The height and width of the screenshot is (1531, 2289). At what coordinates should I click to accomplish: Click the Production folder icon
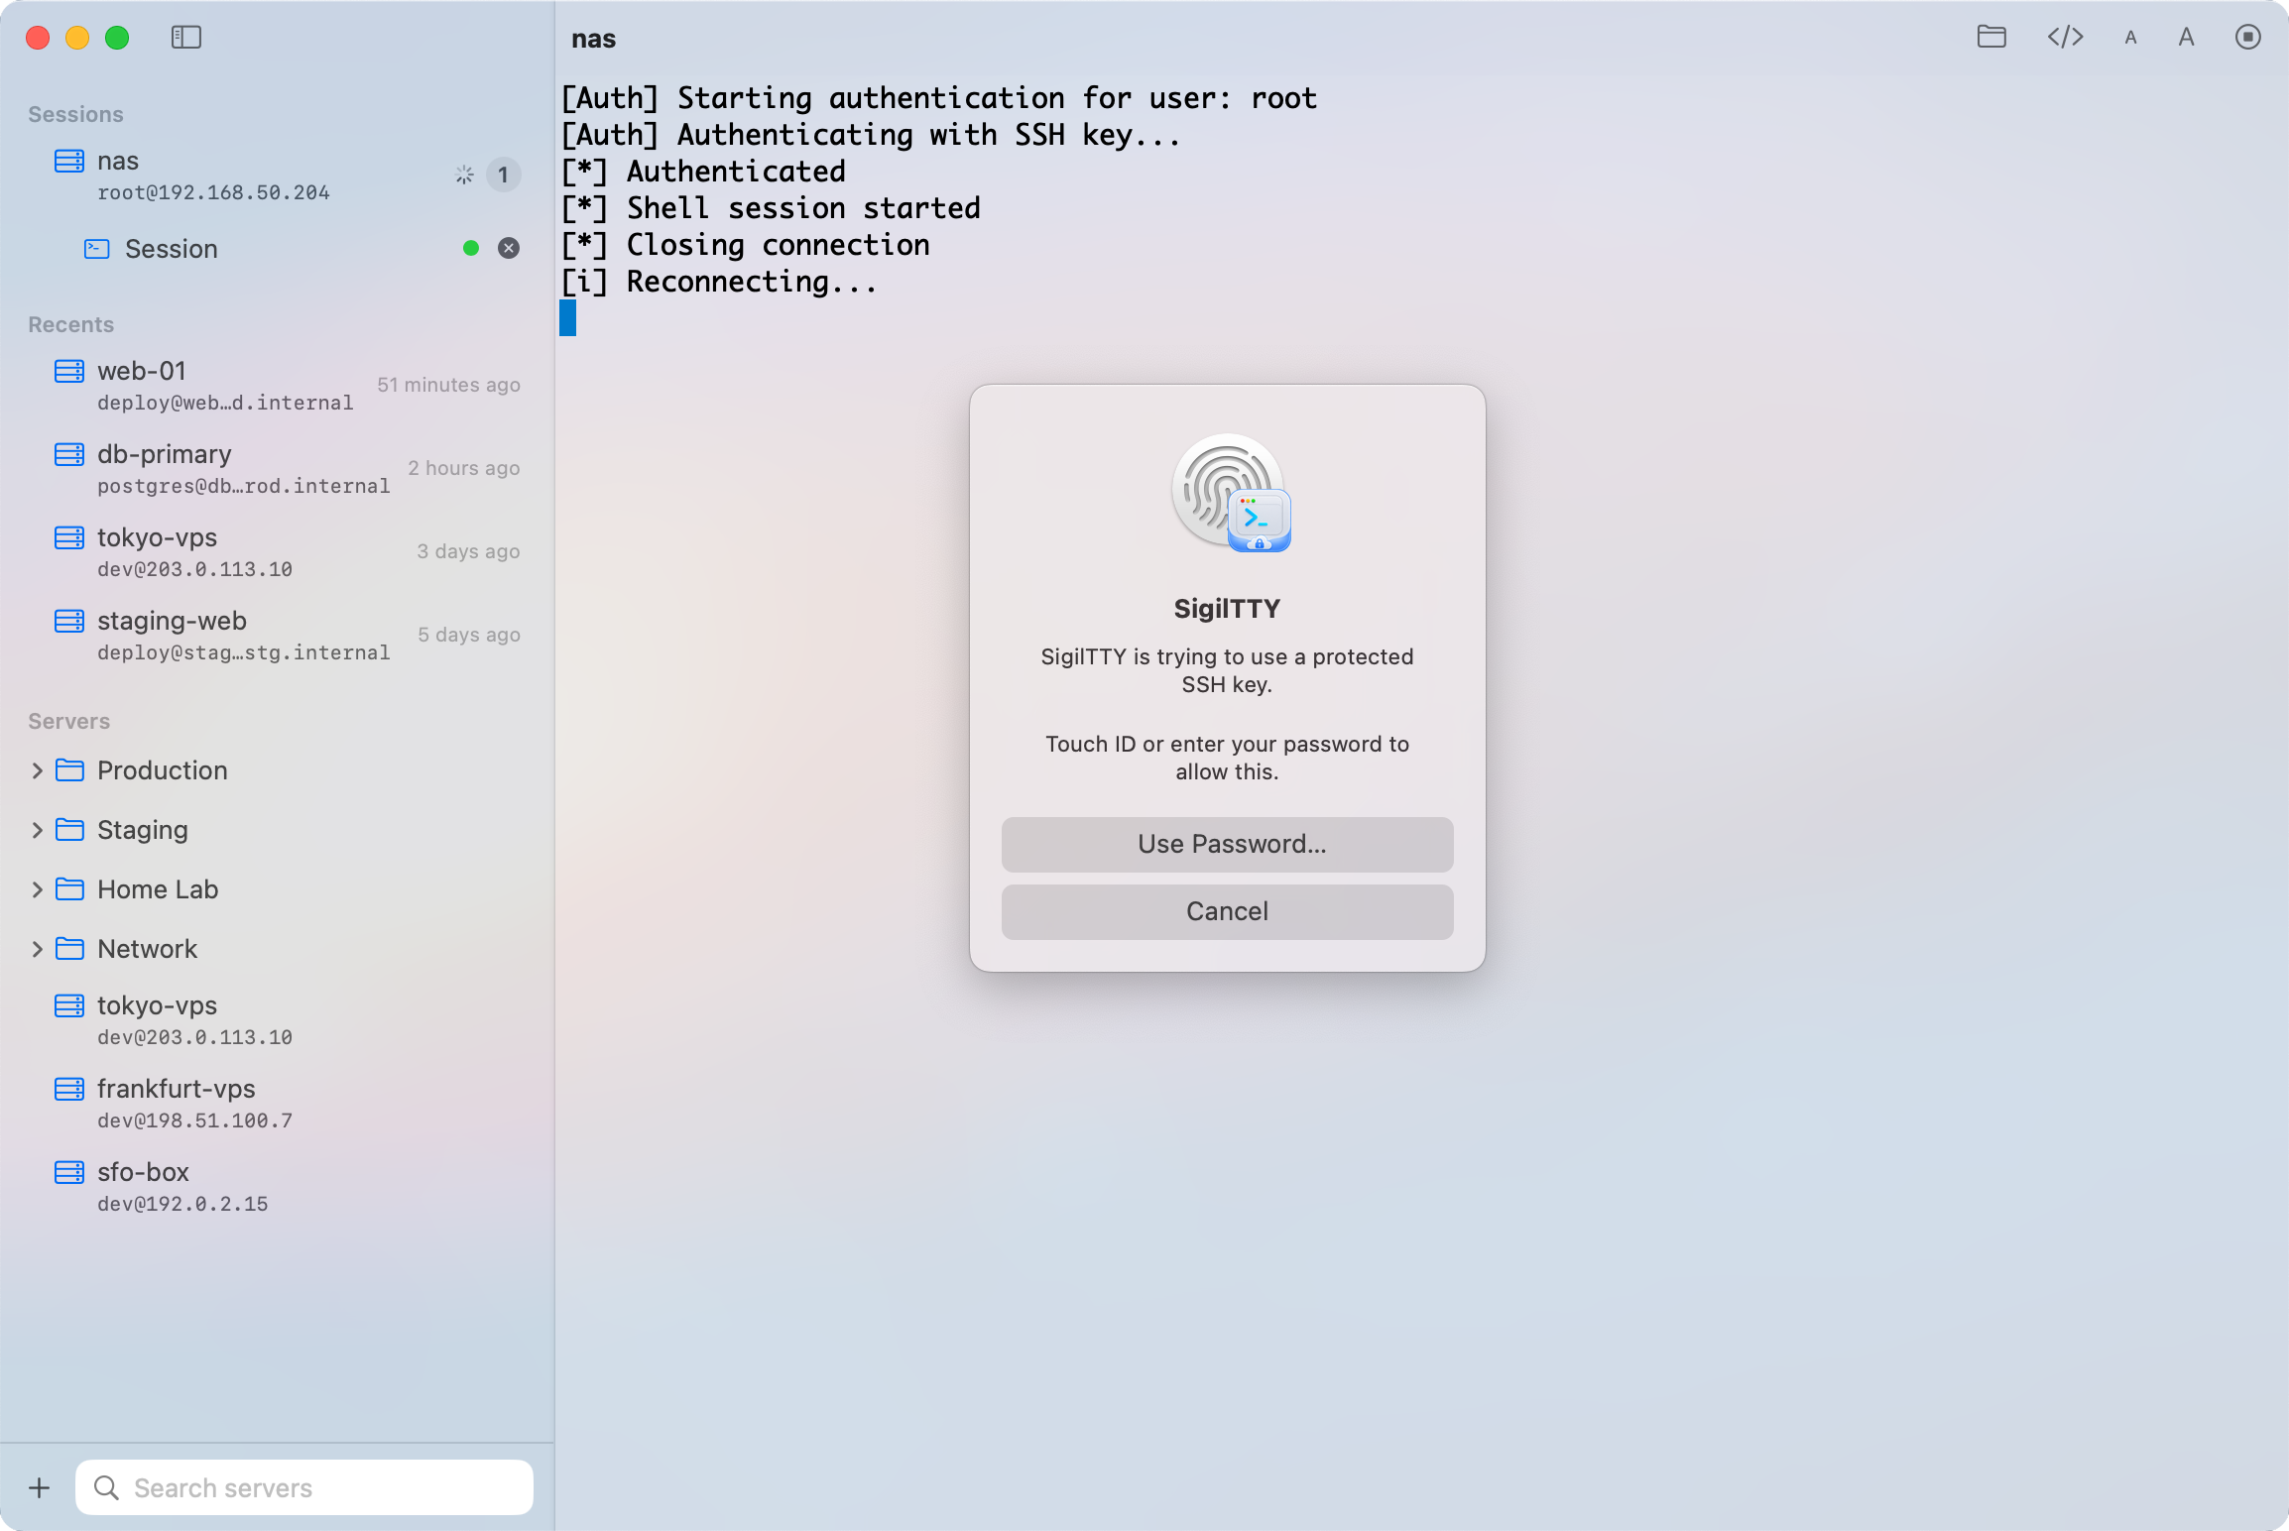click(x=69, y=770)
